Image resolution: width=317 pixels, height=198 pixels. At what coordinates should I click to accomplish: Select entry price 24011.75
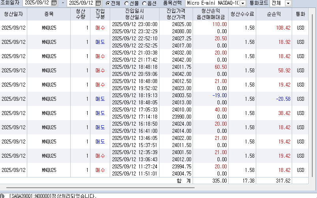[182, 67]
